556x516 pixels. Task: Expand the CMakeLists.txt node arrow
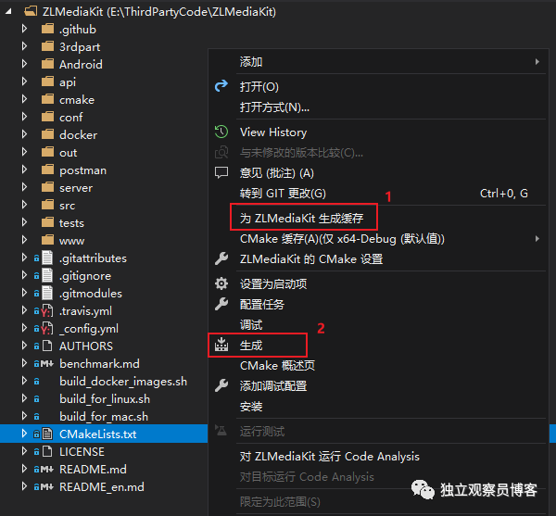(24, 434)
